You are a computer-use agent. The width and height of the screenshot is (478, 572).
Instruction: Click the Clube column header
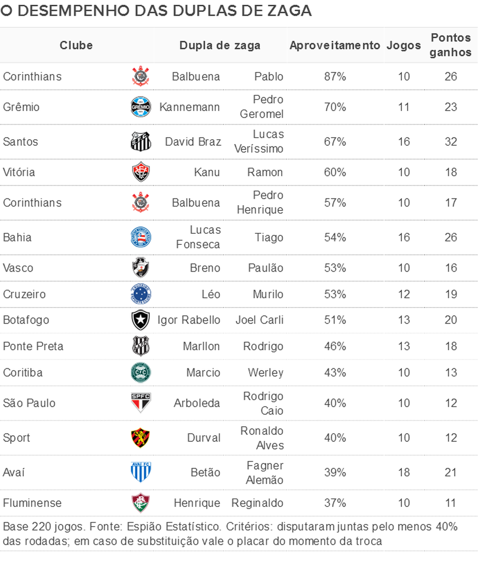[76, 45]
